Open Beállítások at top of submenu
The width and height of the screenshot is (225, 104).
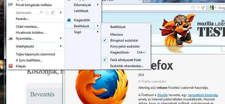[118, 27]
